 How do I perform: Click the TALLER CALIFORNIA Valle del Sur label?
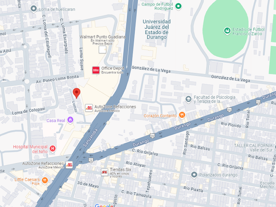click(253, 148)
